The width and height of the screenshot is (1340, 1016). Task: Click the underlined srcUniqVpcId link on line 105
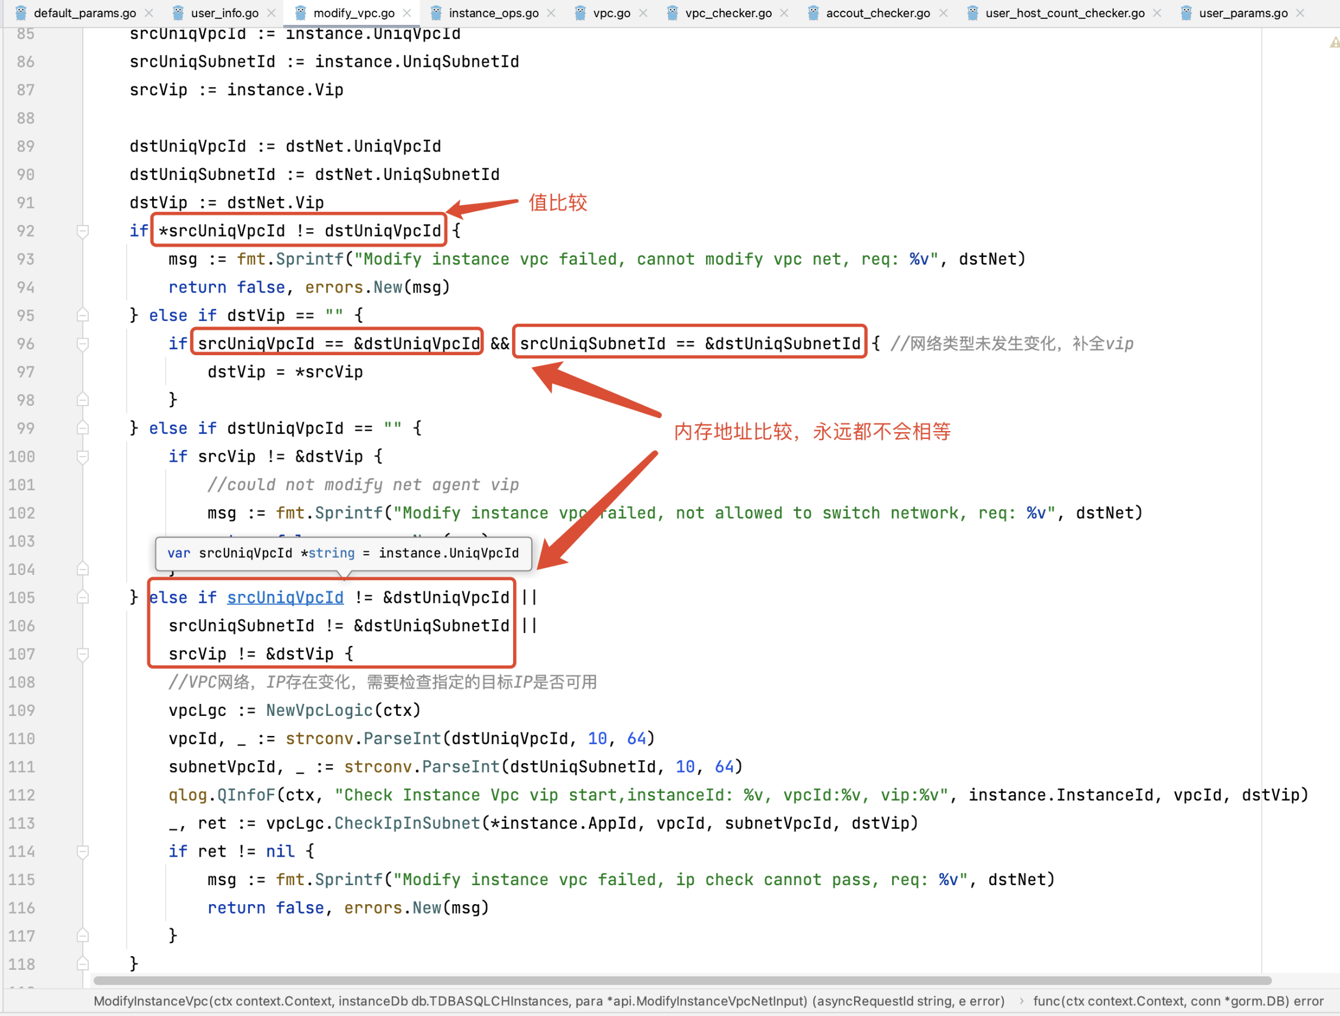pos(285,598)
